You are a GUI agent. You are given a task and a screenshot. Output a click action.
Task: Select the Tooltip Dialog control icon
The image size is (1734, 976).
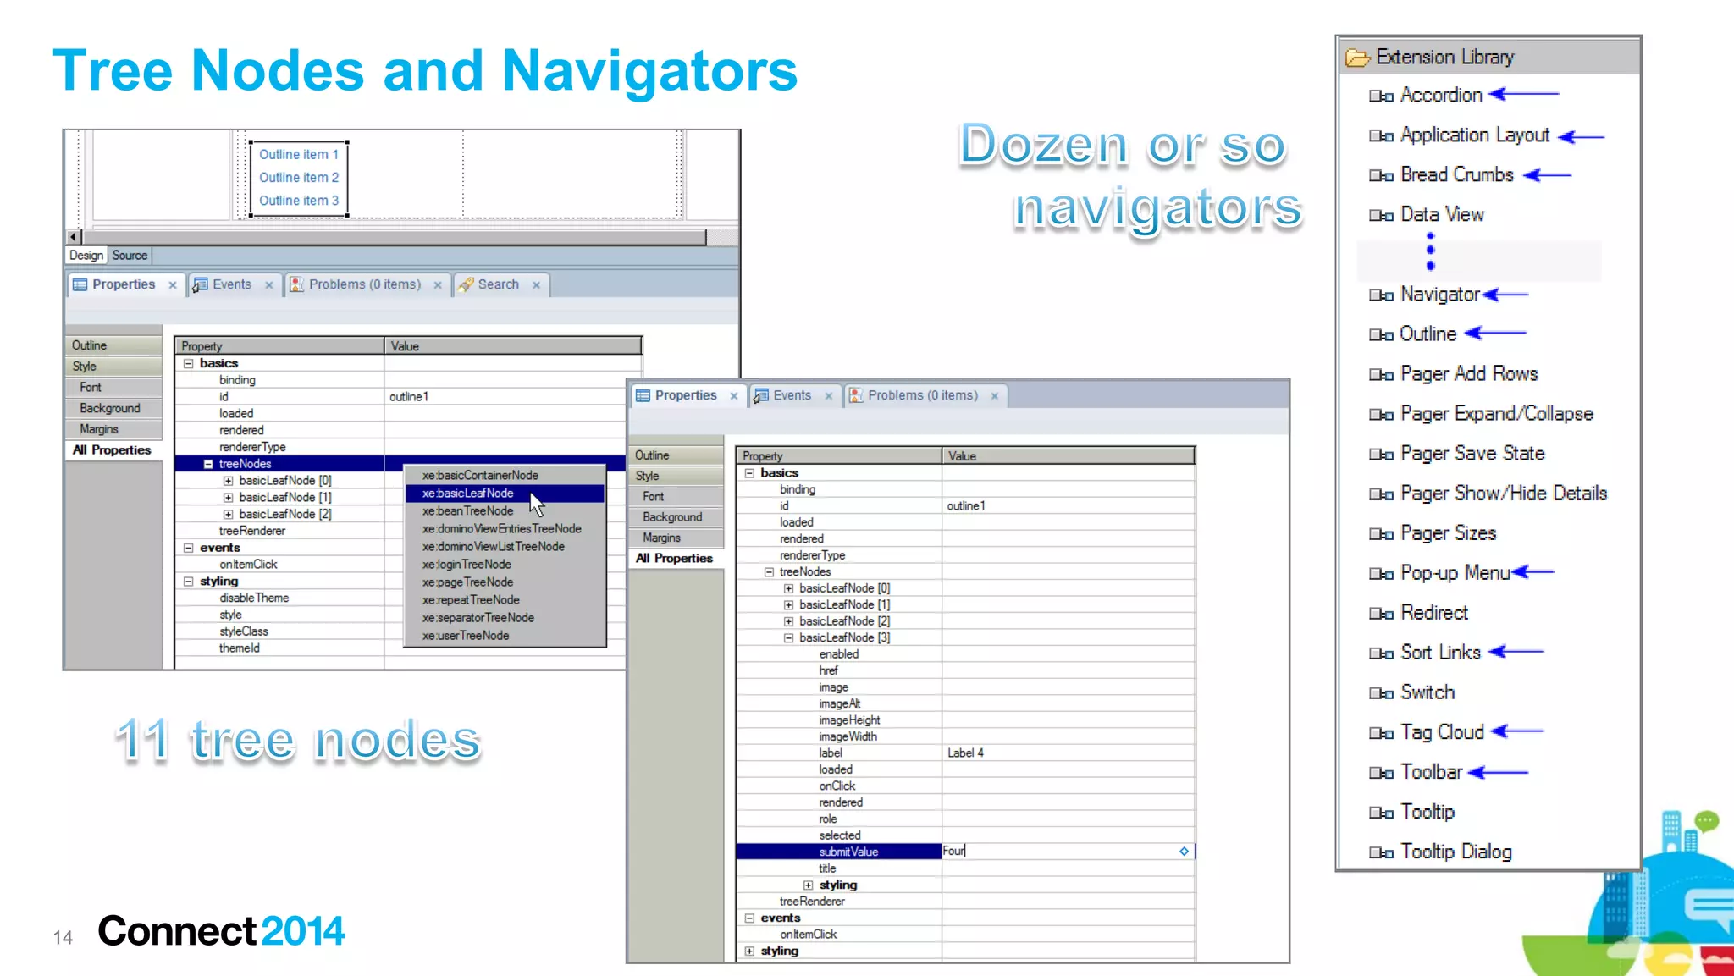(x=1381, y=852)
